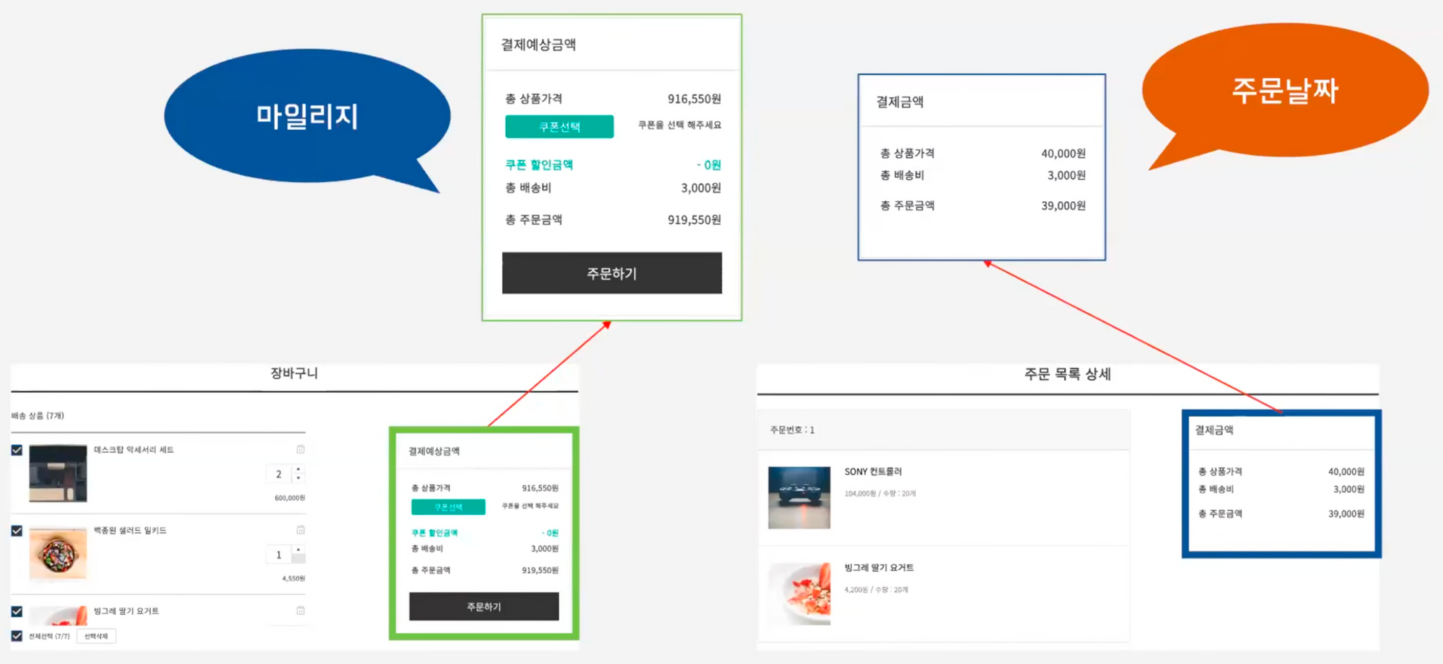Screen dimensions: 1443x664
Task: Open the 데스크탑 악세서리 세트 product image
Action: tap(58, 473)
